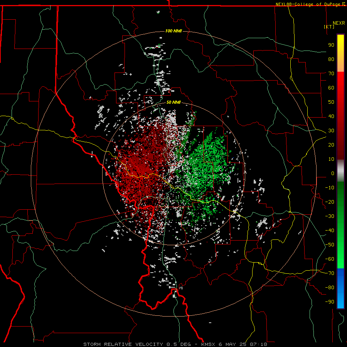347x347 pixels.
Task: Click the -50 value on the velocity scale
Action: (330, 245)
